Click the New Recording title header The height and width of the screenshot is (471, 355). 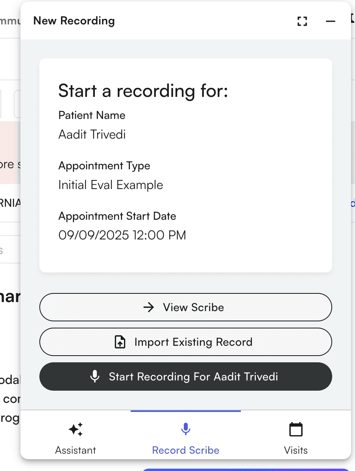(x=74, y=21)
